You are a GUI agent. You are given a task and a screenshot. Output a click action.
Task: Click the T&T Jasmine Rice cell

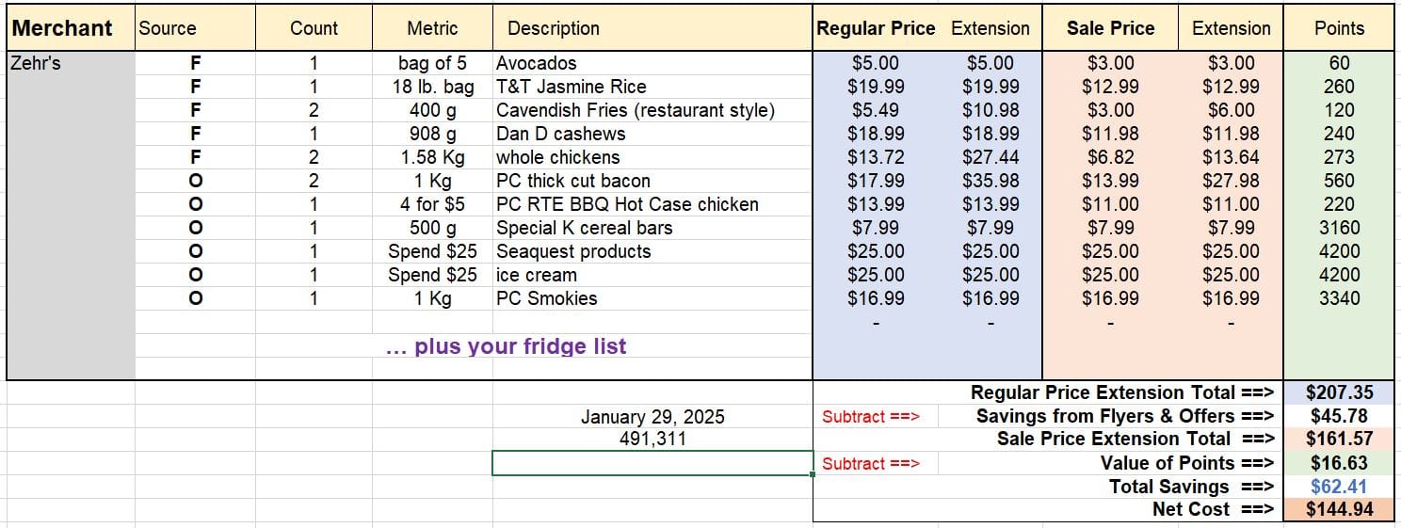click(x=652, y=87)
